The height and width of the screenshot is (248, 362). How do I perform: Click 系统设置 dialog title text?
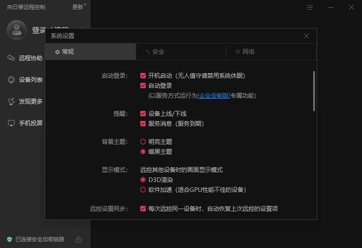62,36
